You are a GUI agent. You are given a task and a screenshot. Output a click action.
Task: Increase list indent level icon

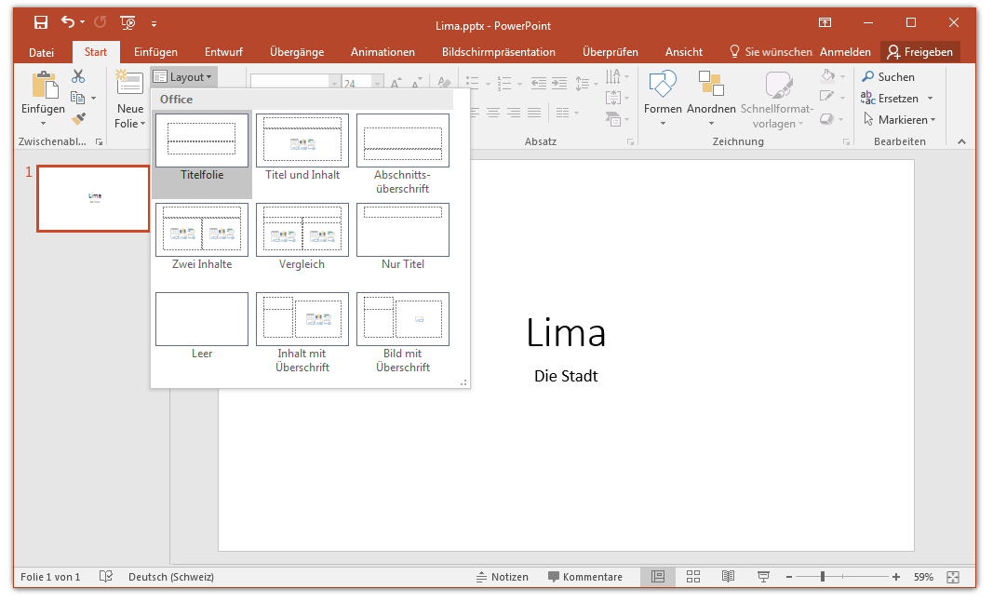pyautogui.click(x=558, y=82)
